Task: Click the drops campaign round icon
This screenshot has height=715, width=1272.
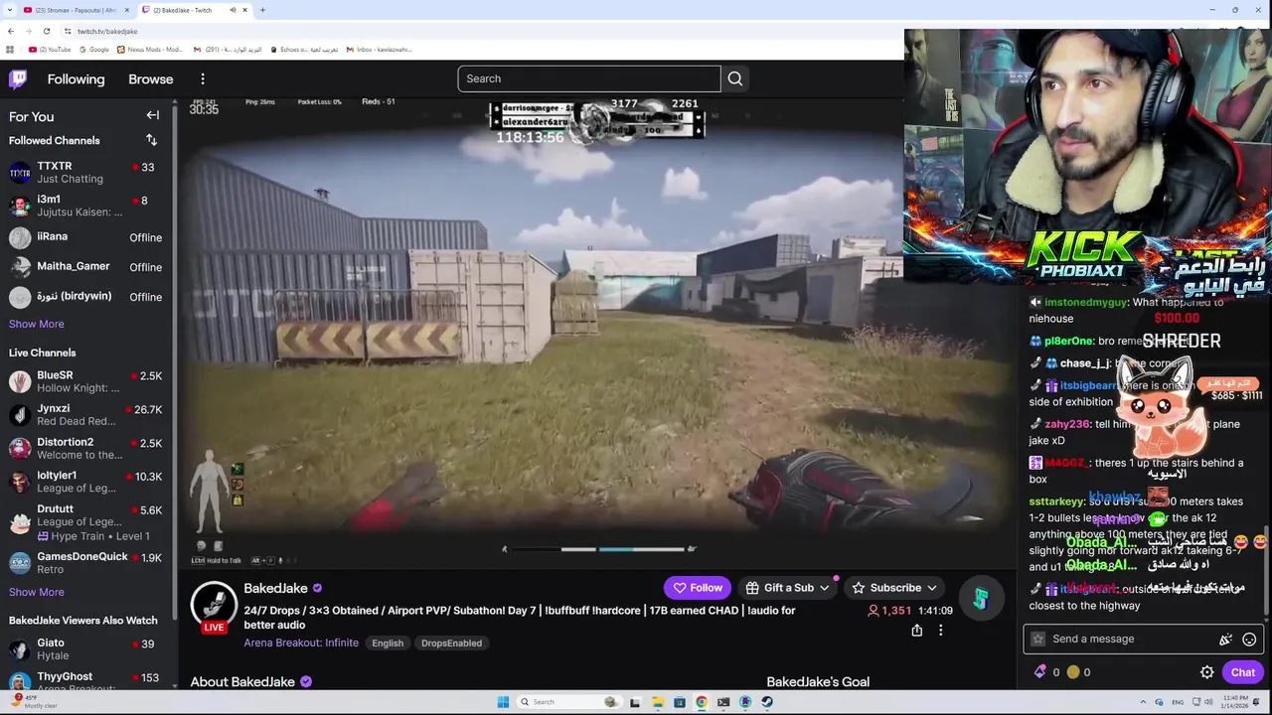Action: click(x=981, y=598)
